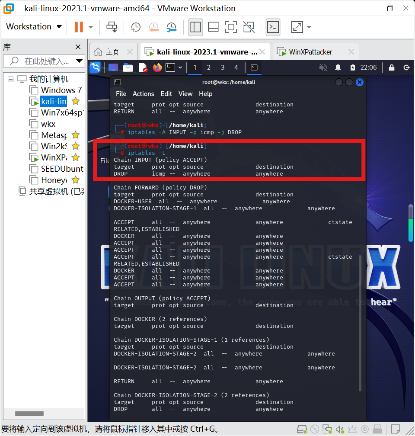The width and height of the screenshot is (415, 436).
Task: Toggle favorite star for kali-lin
Action: [x=76, y=101]
